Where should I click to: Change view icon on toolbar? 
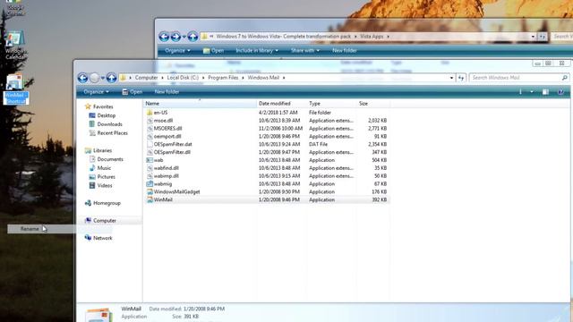point(520,92)
